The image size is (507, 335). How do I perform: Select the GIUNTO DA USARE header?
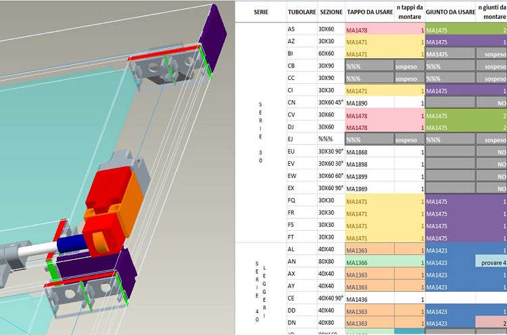[x=450, y=12]
